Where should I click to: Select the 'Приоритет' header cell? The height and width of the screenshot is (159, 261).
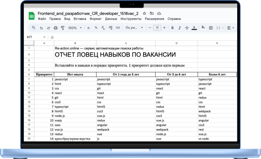44,75
